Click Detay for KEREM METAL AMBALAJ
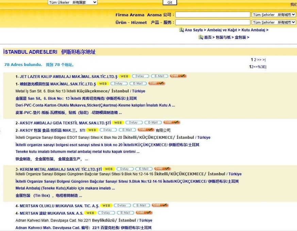 (x=125, y=169)
